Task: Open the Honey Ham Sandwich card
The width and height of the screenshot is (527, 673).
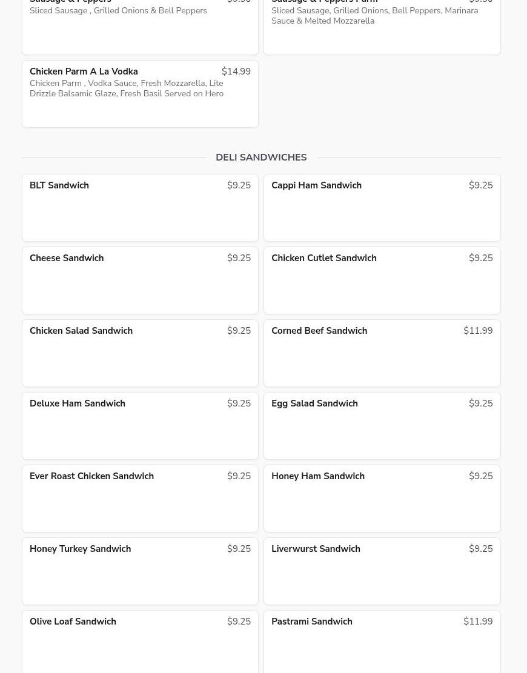Action: tap(382, 498)
